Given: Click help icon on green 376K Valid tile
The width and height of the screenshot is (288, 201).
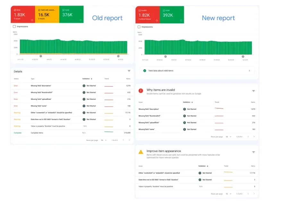Looking at the screenshot, I should pyautogui.click(x=80, y=20).
